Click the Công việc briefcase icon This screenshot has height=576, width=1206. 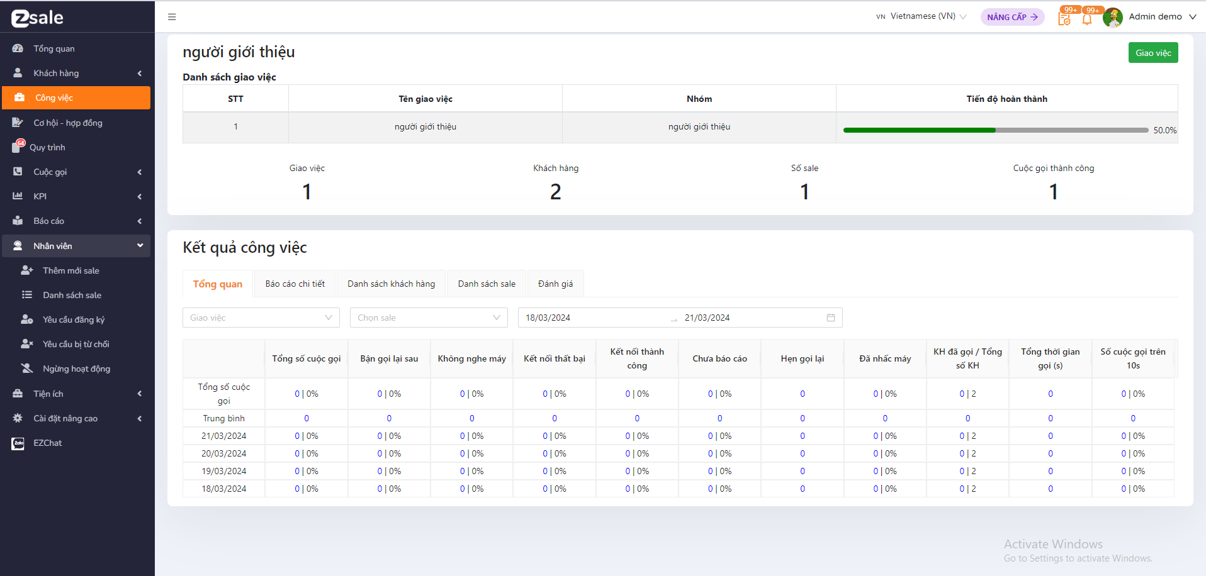click(x=20, y=97)
